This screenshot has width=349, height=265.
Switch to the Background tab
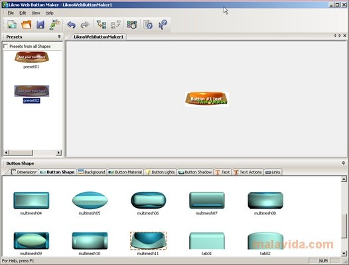click(x=92, y=172)
